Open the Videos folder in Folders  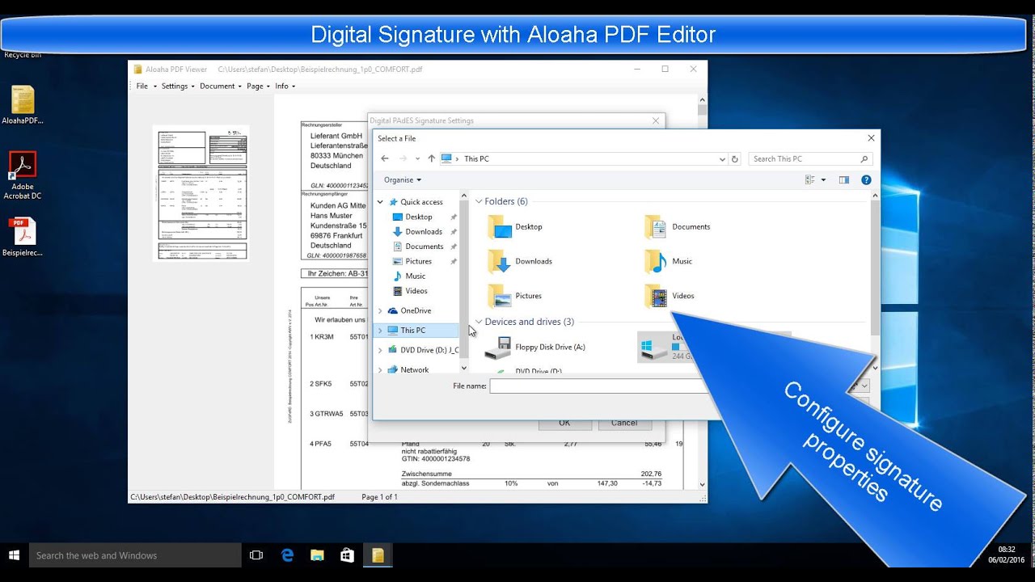(670, 296)
